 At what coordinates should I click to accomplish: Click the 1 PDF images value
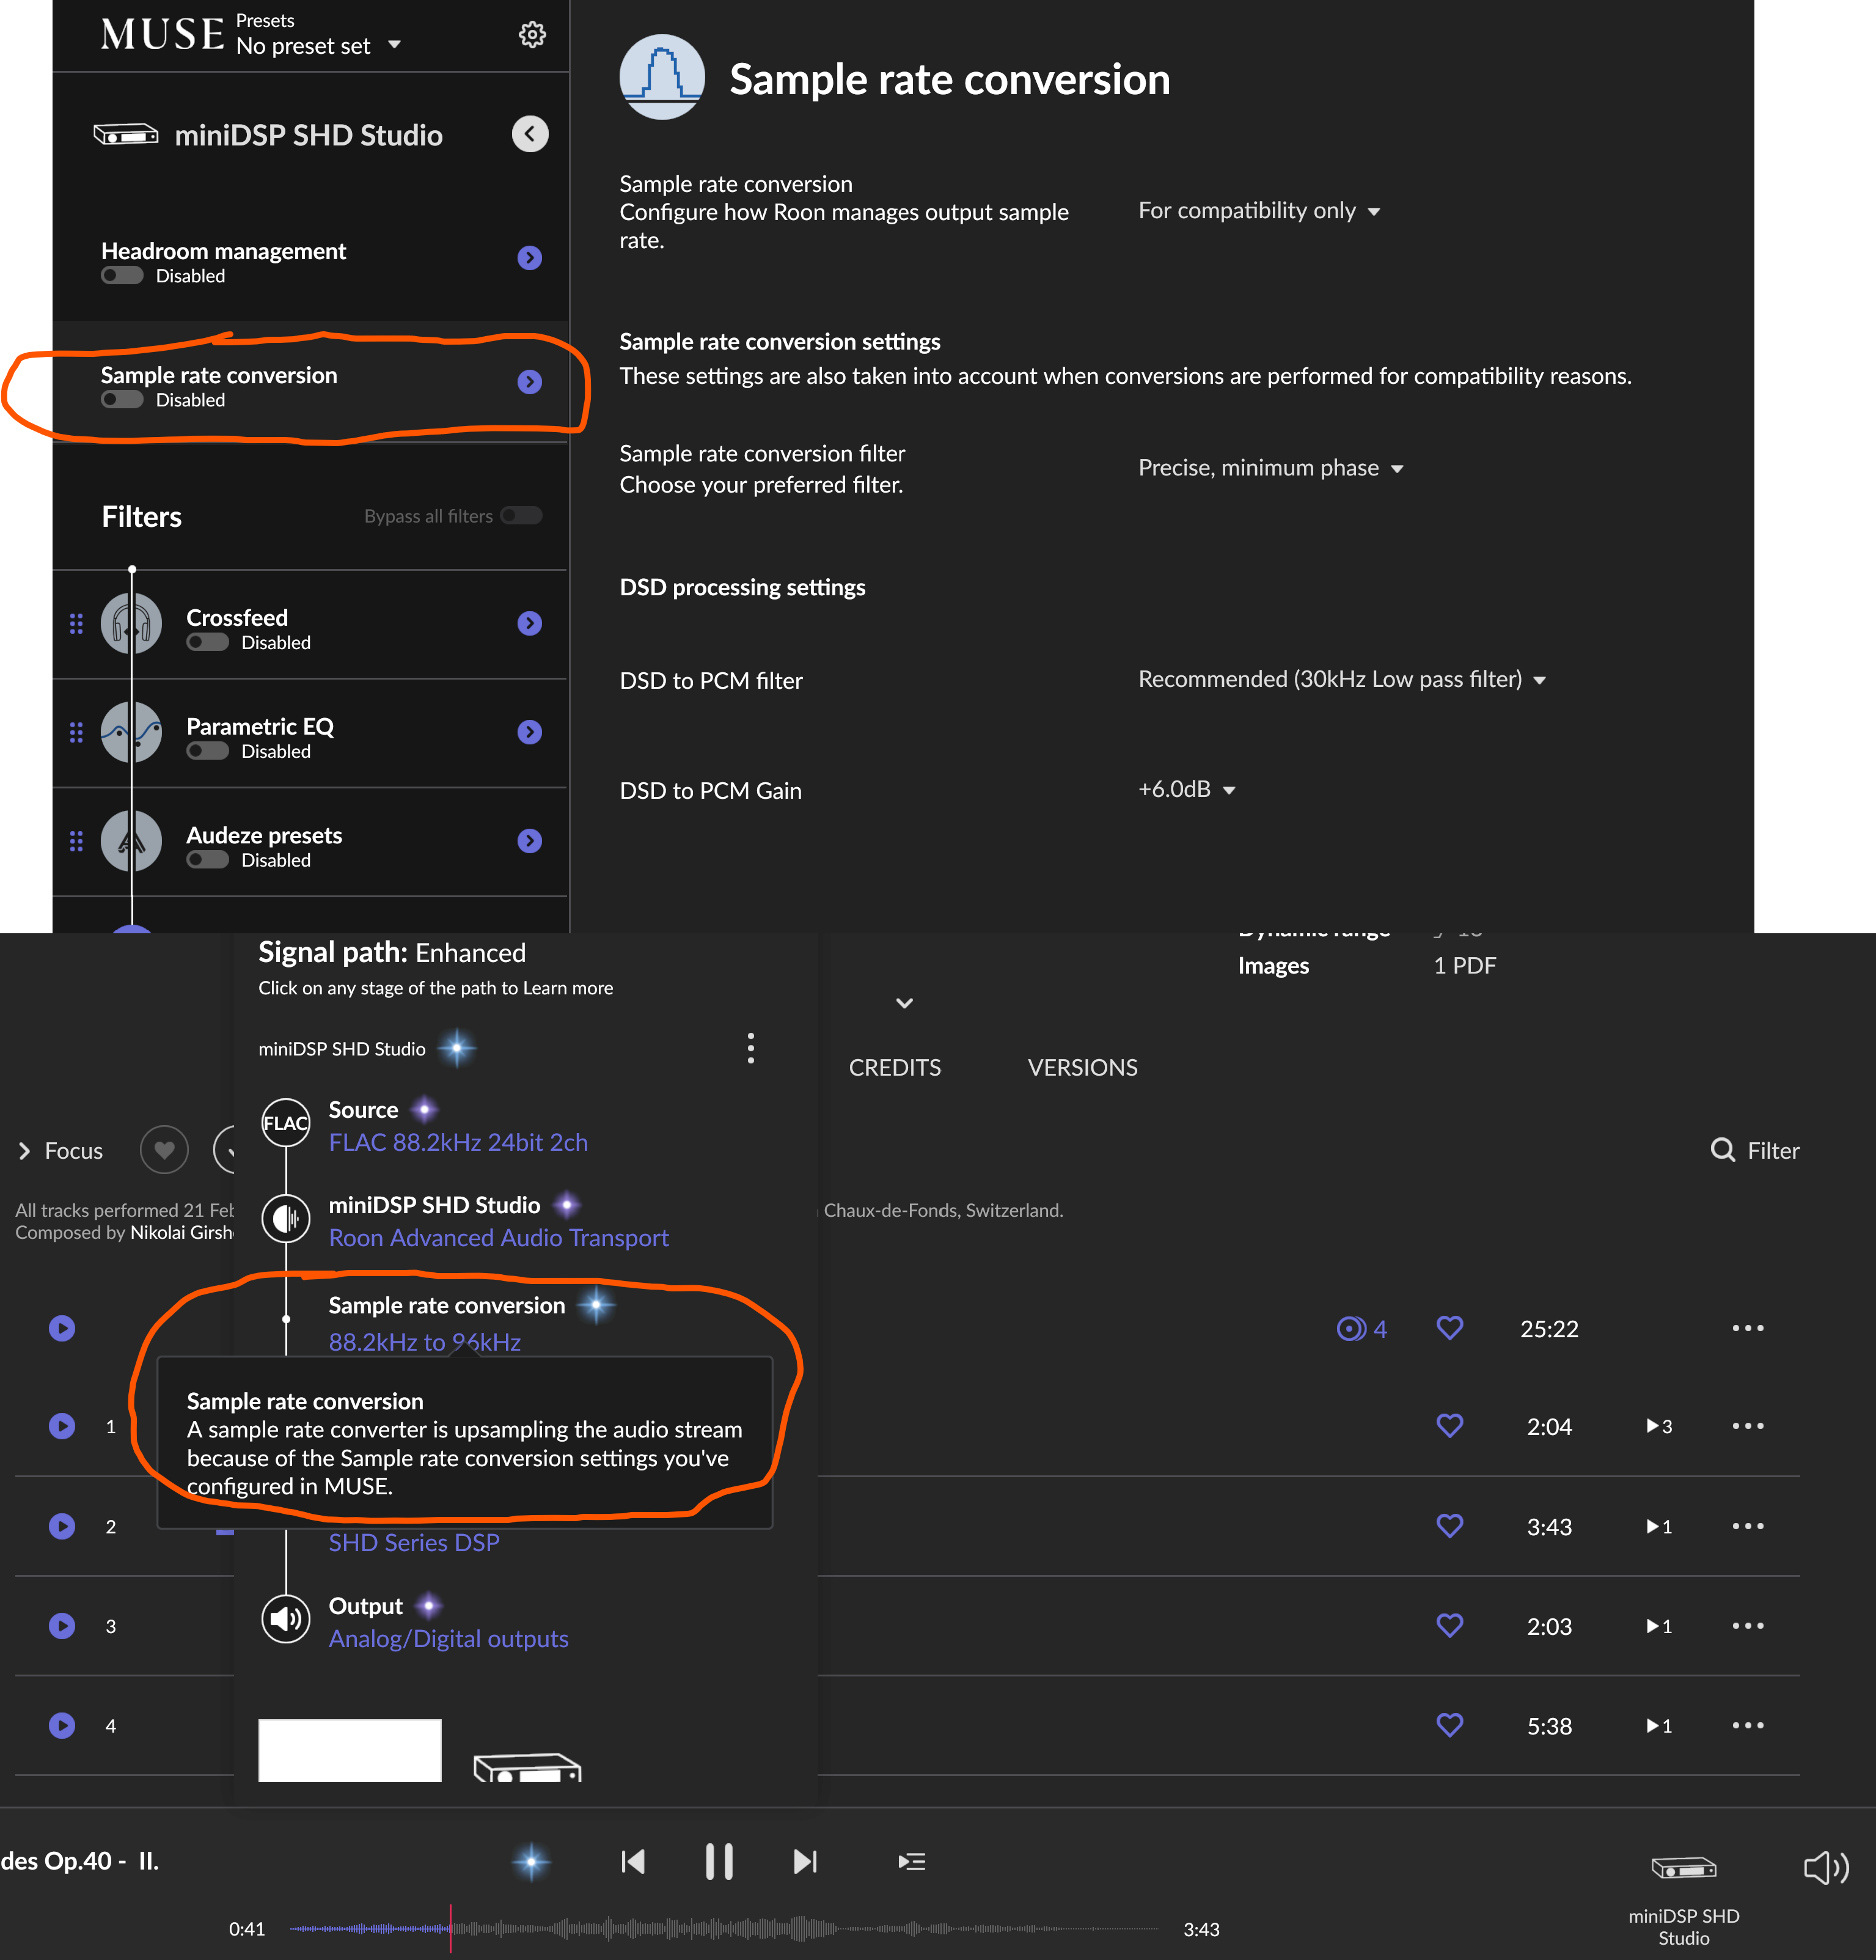pyautogui.click(x=1465, y=966)
